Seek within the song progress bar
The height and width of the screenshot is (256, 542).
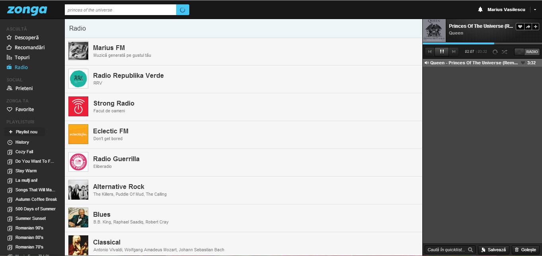pos(482,43)
